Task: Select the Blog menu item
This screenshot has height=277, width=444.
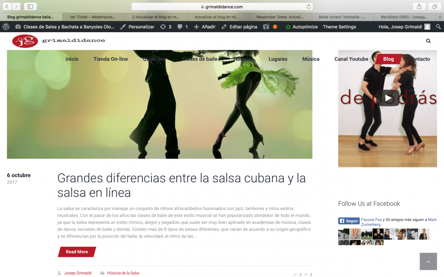Action: coord(388,59)
